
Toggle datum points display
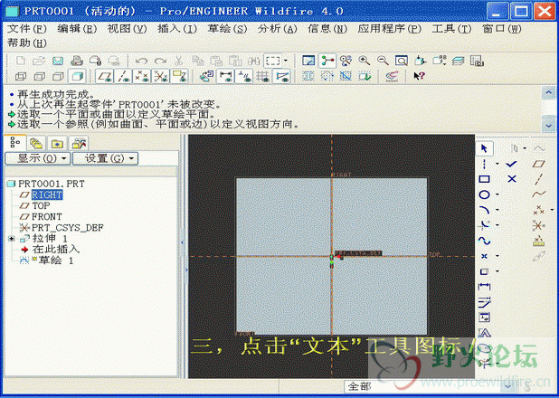[142, 76]
